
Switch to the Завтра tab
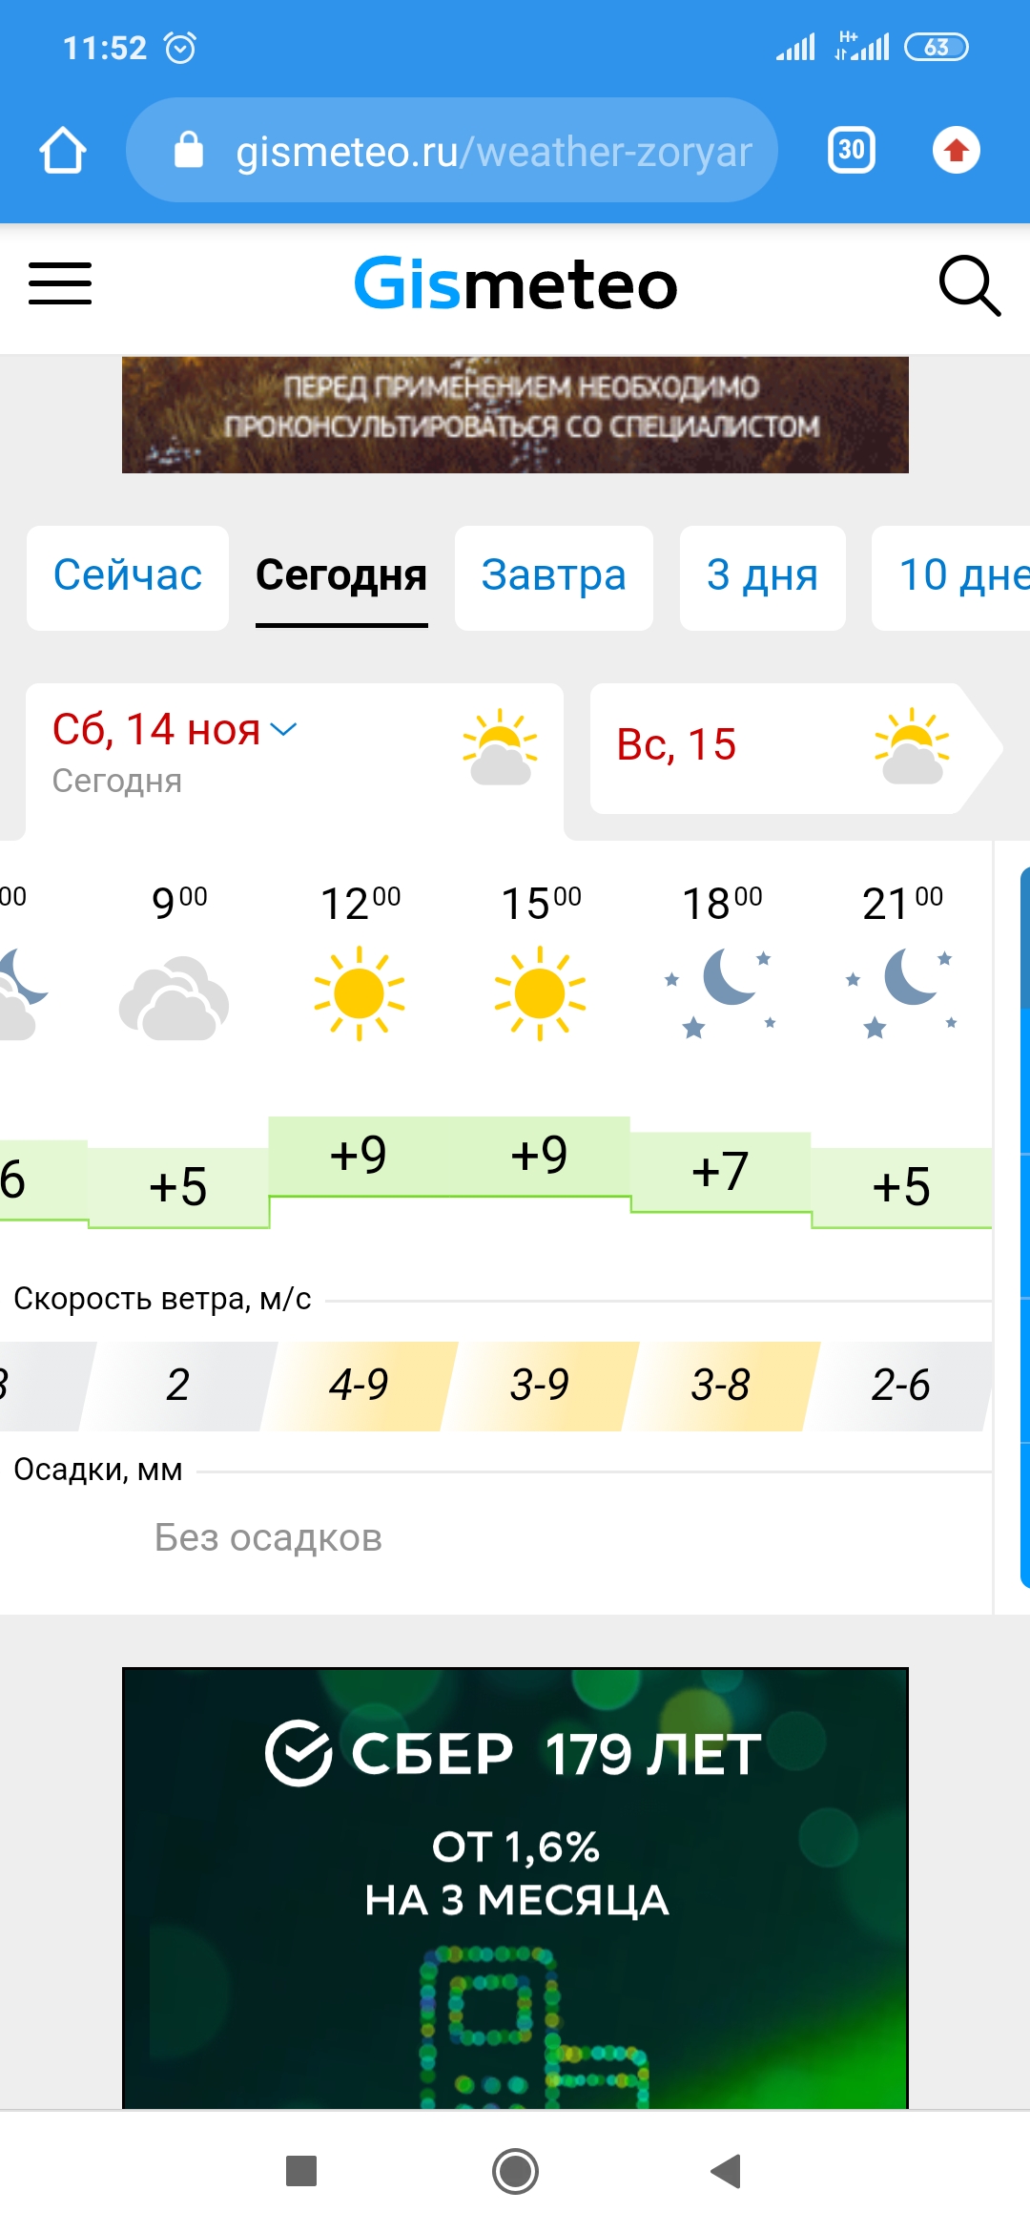point(553,575)
